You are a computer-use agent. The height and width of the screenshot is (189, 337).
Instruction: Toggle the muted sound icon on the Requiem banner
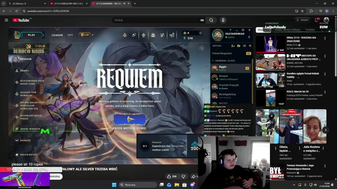point(202,48)
